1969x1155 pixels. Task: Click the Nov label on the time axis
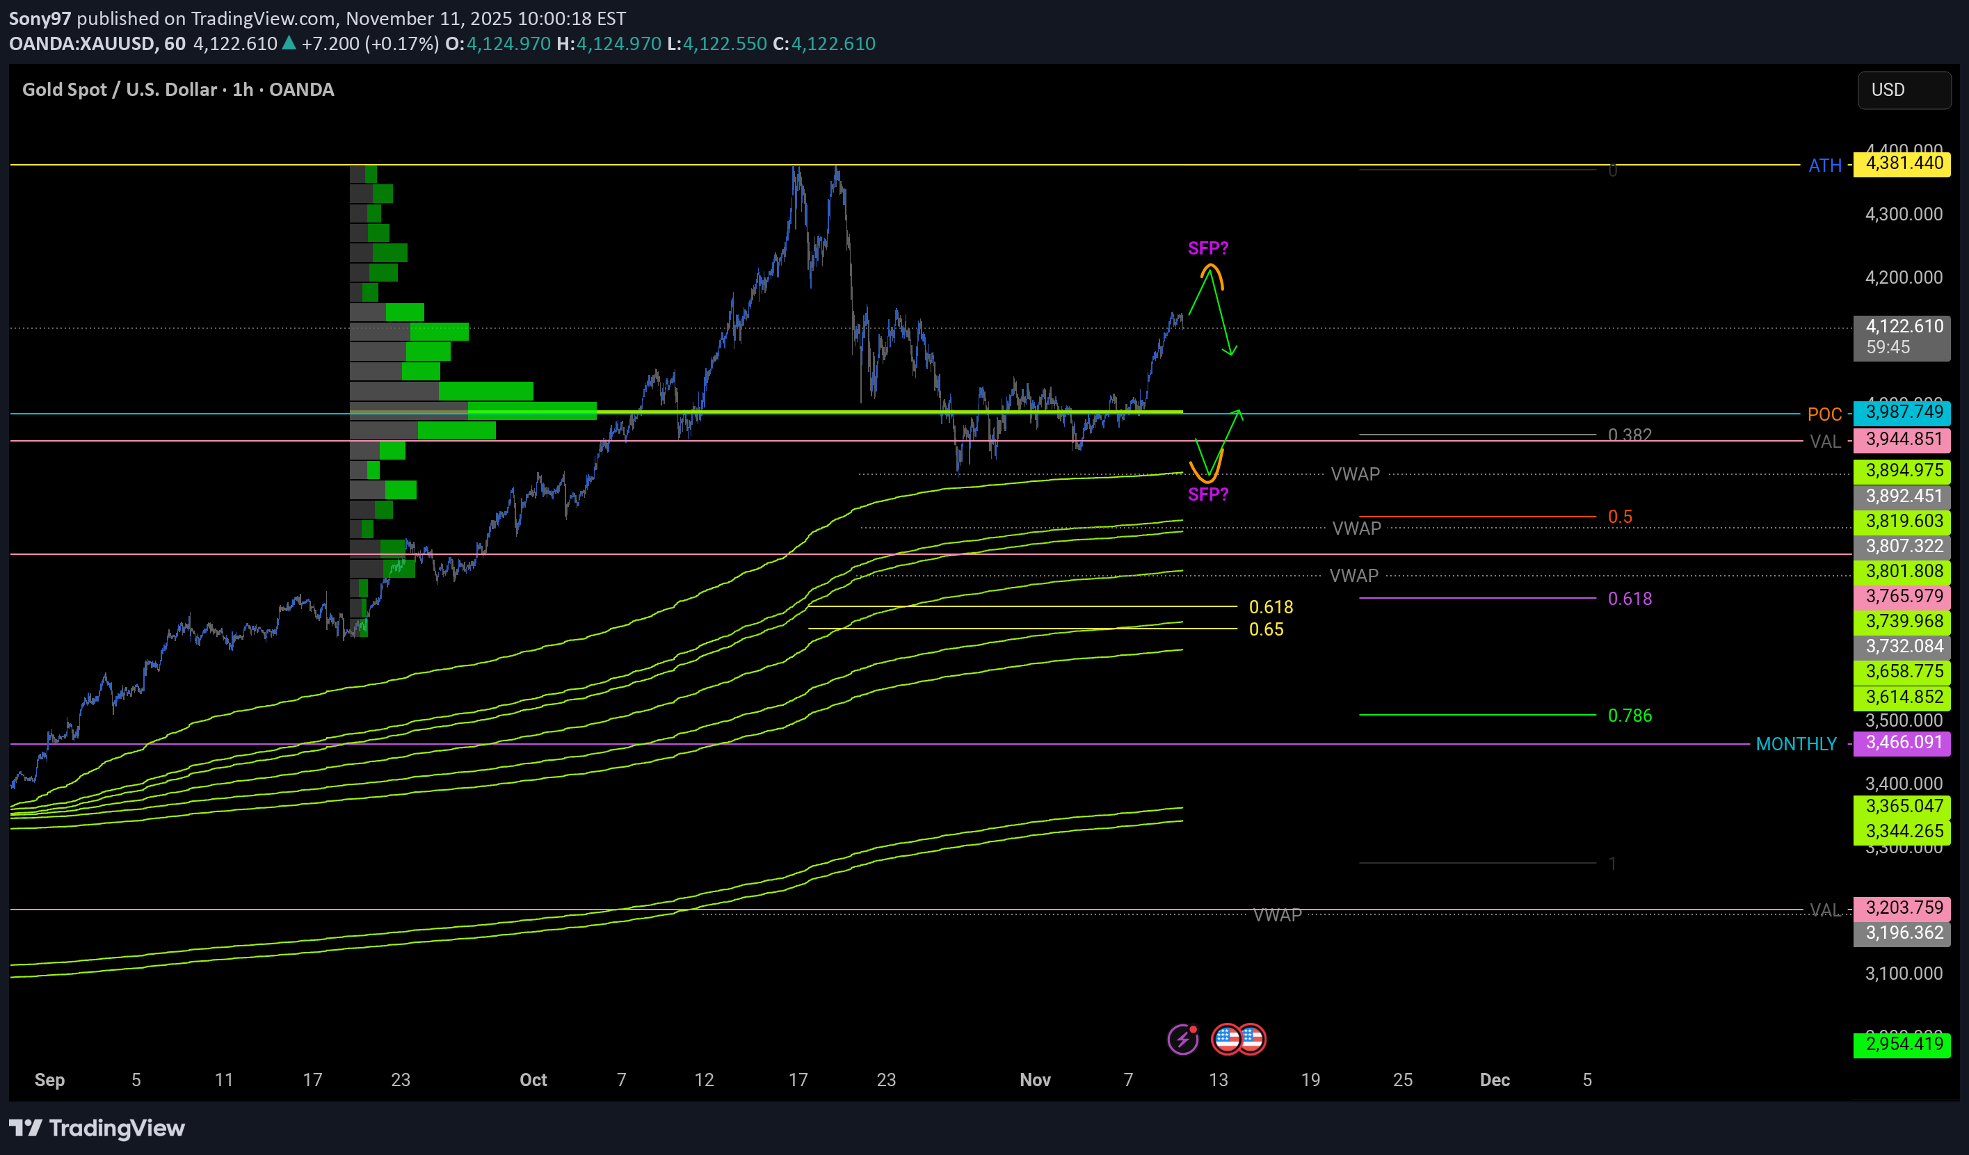1034,1080
